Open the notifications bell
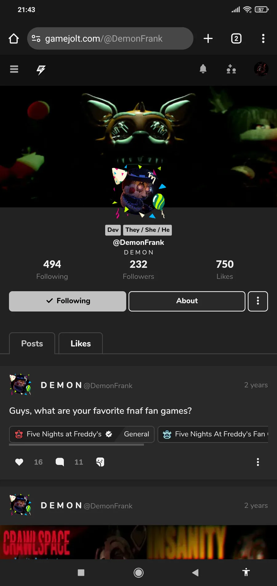Viewport: 277px width, 586px height. [203, 69]
